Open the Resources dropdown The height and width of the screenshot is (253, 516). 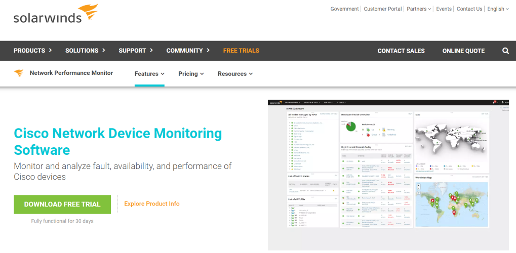[235, 74]
